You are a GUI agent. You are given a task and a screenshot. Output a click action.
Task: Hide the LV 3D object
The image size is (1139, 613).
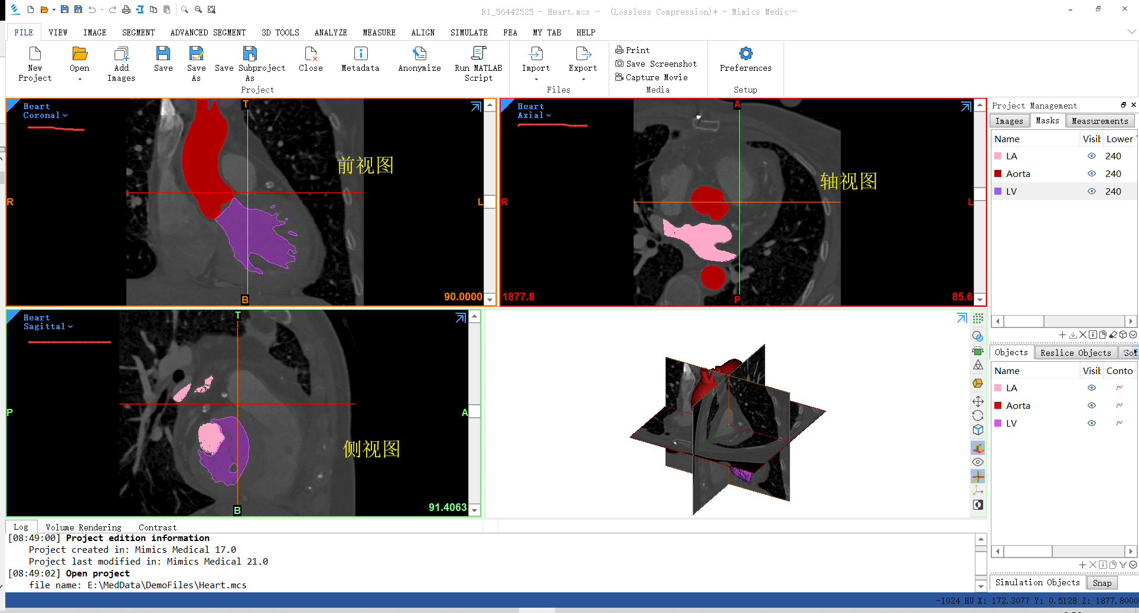(1092, 423)
